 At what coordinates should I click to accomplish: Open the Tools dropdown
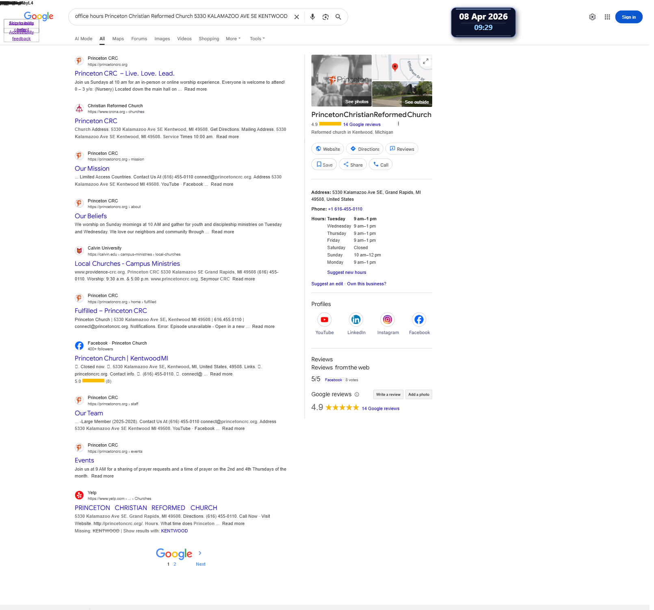pyautogui.click(x=257, y=39)
